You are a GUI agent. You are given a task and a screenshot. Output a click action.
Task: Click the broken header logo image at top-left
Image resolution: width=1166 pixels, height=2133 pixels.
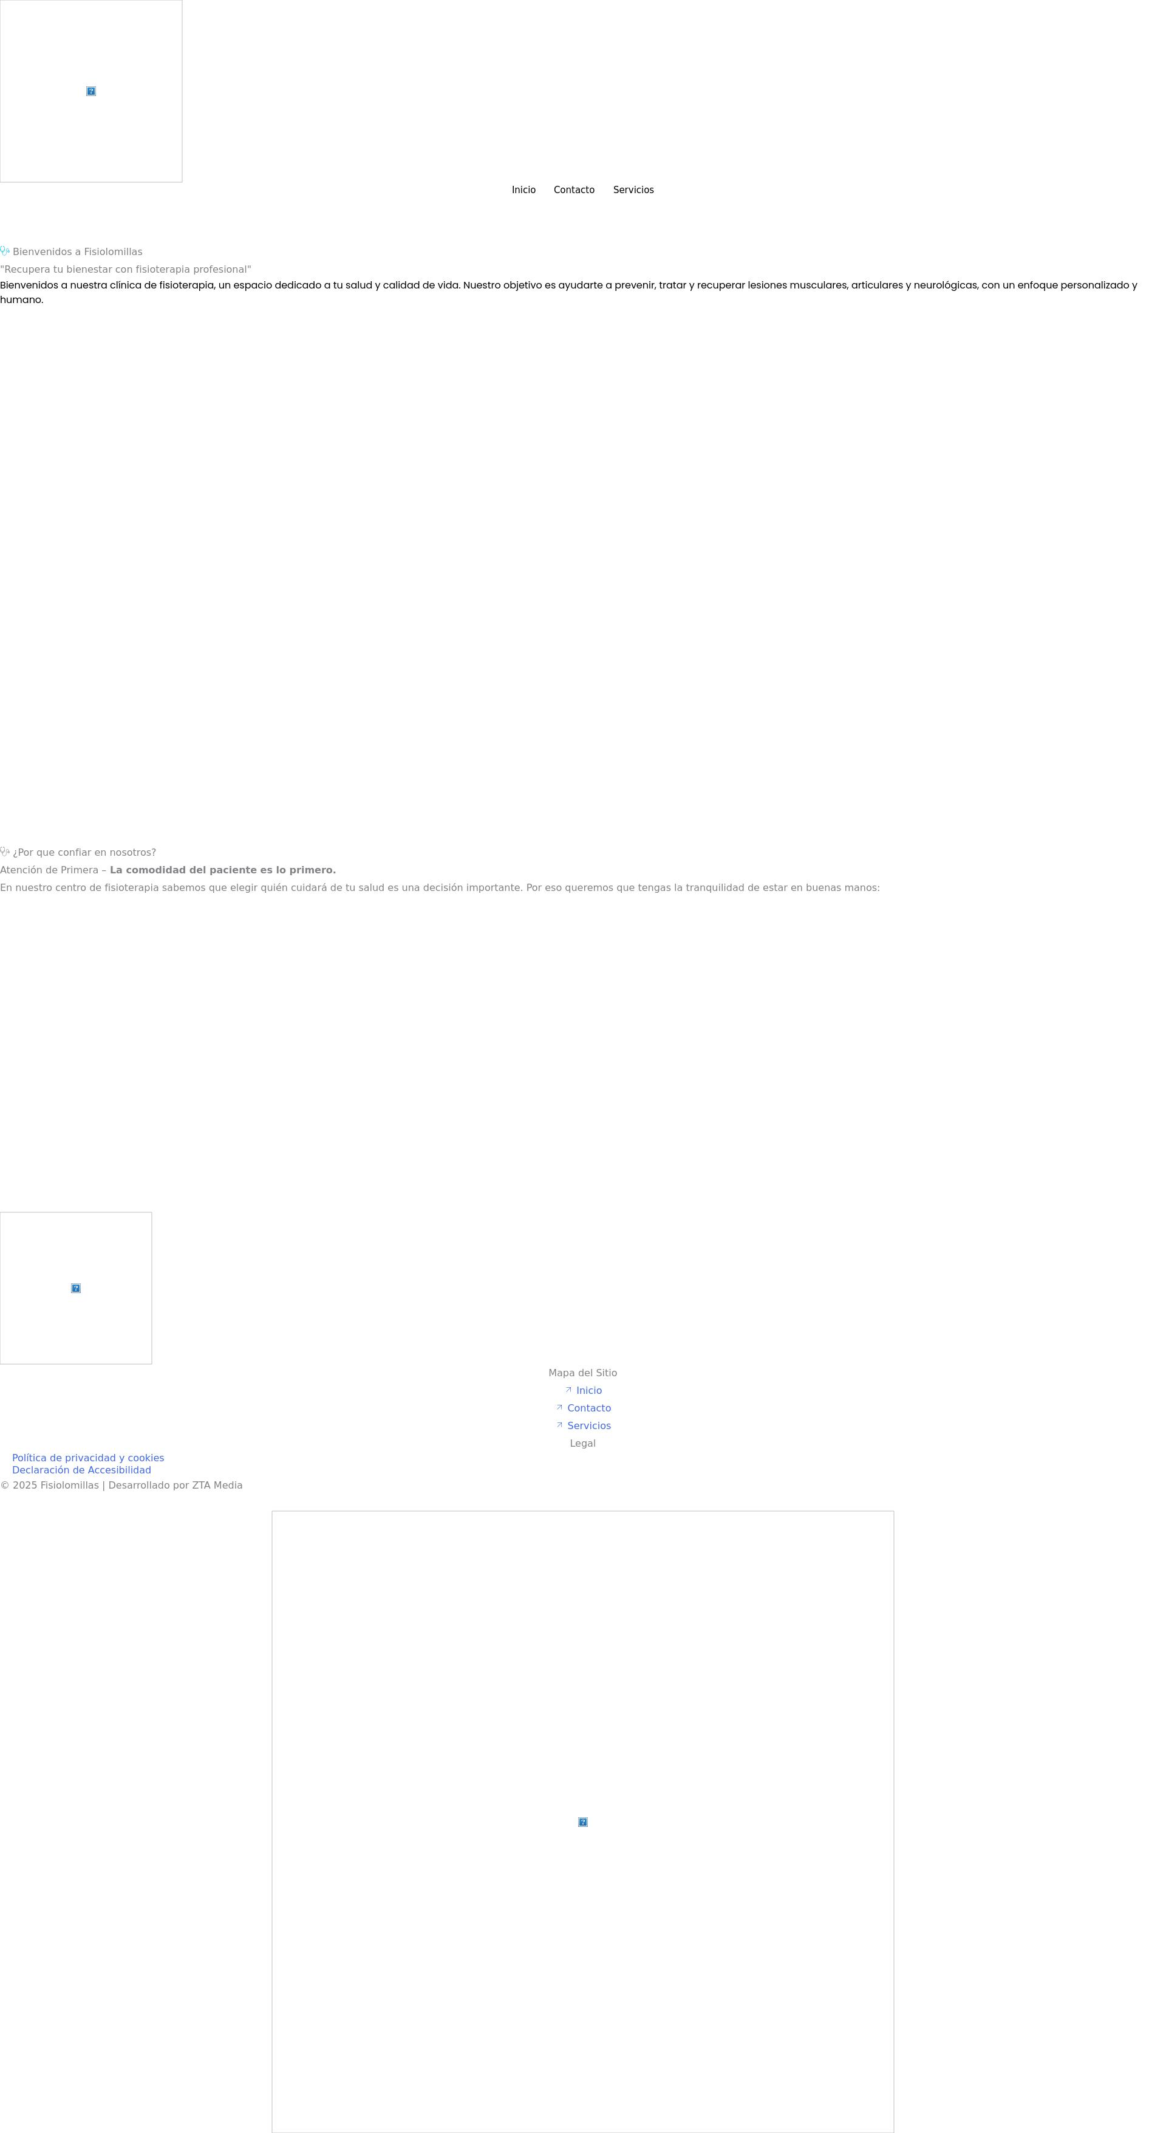tap(91, 91)
